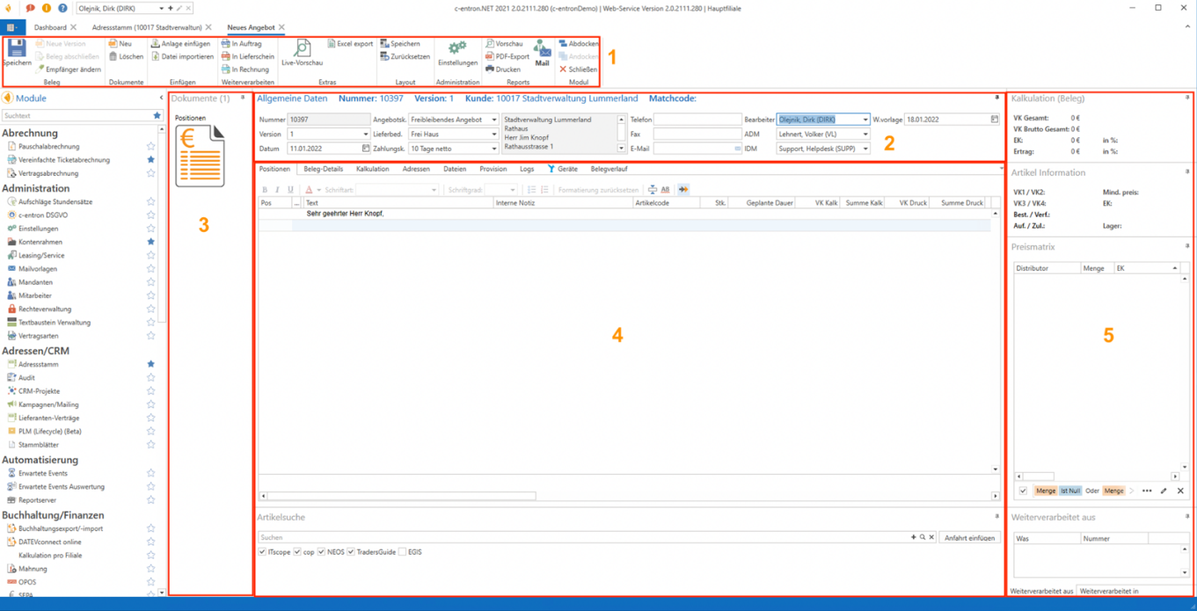Click Anfahrt einfügen button

pyautogui.click(x=969, y=537)
